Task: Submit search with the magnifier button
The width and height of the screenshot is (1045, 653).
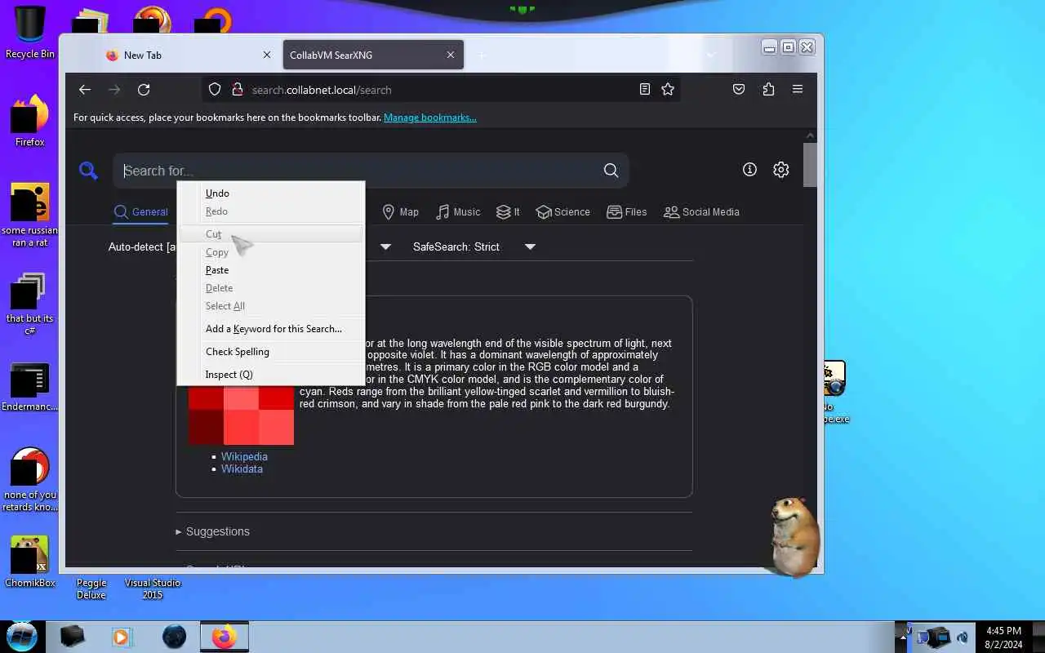Action: 611,170
